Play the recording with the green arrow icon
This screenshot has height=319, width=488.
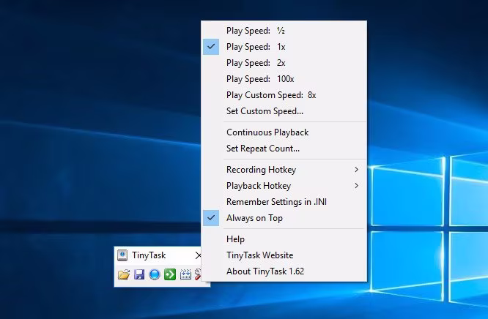pos(170,274)
